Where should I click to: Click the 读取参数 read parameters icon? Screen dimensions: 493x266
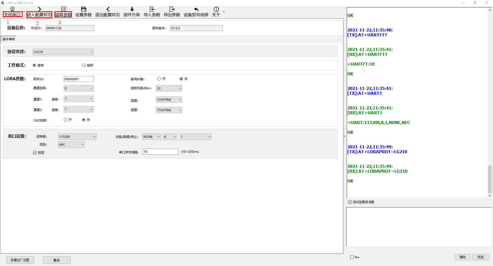point(63,9)
